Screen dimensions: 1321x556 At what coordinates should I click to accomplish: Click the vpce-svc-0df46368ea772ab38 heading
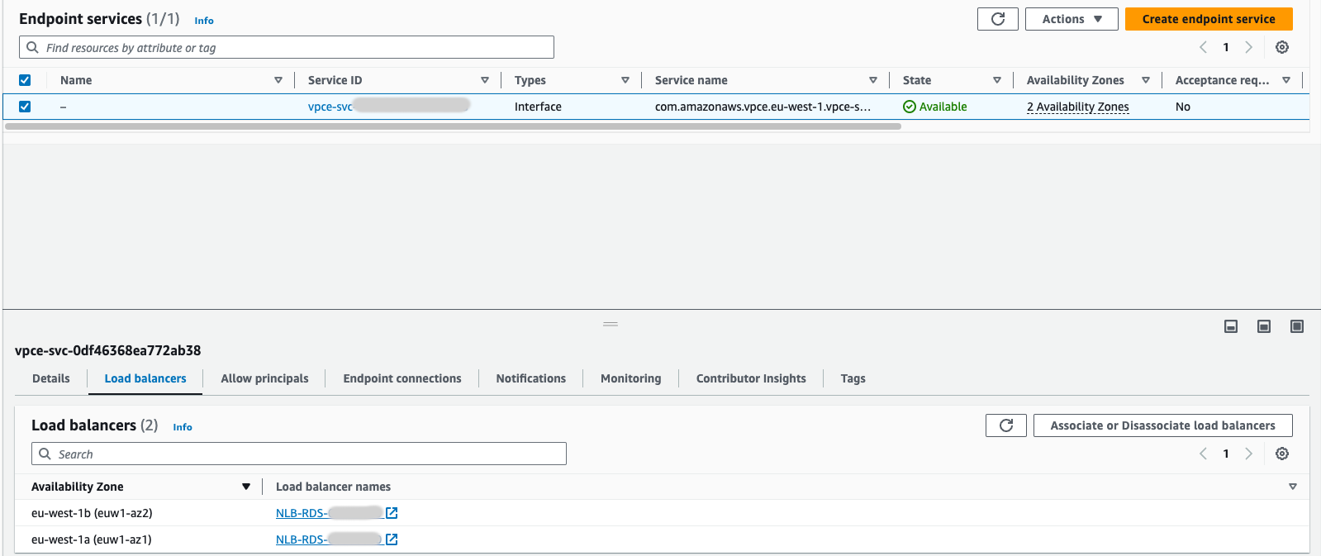(108, 350)
